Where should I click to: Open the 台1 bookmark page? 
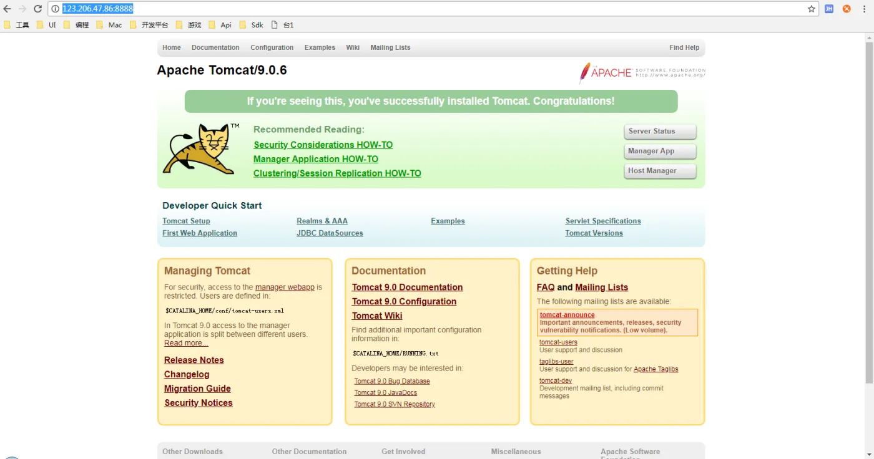pyautogui.click(x=282, y=25)
